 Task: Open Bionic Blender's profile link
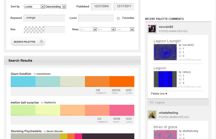[x=55, y=131]
